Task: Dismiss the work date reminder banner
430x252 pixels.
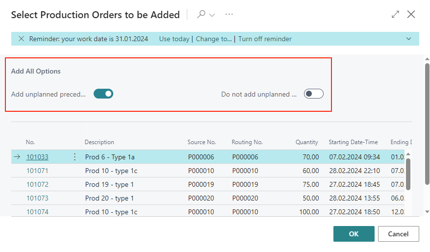Action: [x=21, y=39]
